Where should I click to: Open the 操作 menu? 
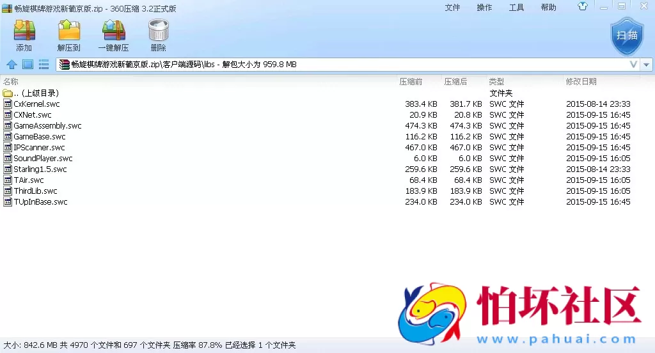pos(485,8)
